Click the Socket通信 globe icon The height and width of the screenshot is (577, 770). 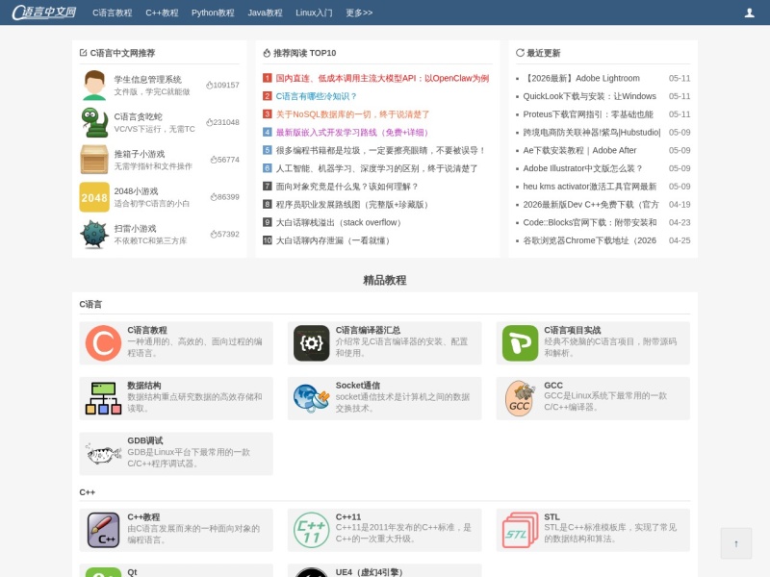click(311, 398)
